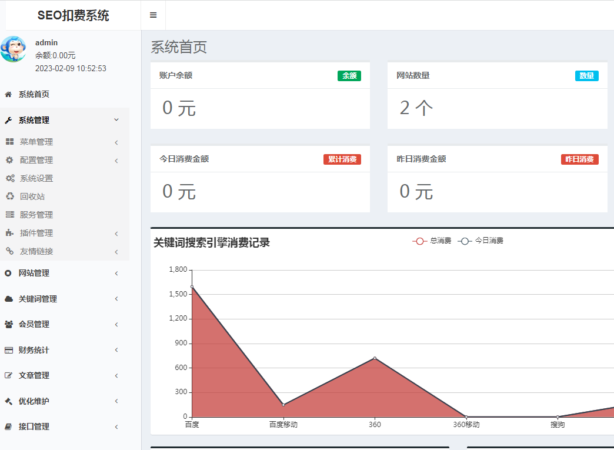This screenshot has height=450, width=614.
Task: Click the circle icon beside 网站管理
Action: point(8,274)
